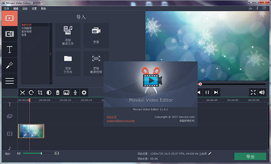Screen dimensions: 271x164
Task: Click the volume speaker icon
Action: point(262,92)
